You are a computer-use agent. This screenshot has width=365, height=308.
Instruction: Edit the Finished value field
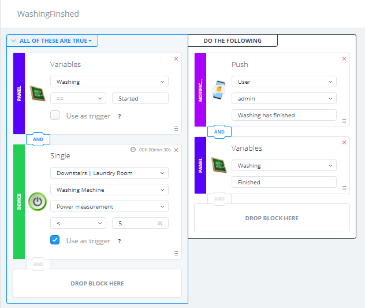point(284,182)
